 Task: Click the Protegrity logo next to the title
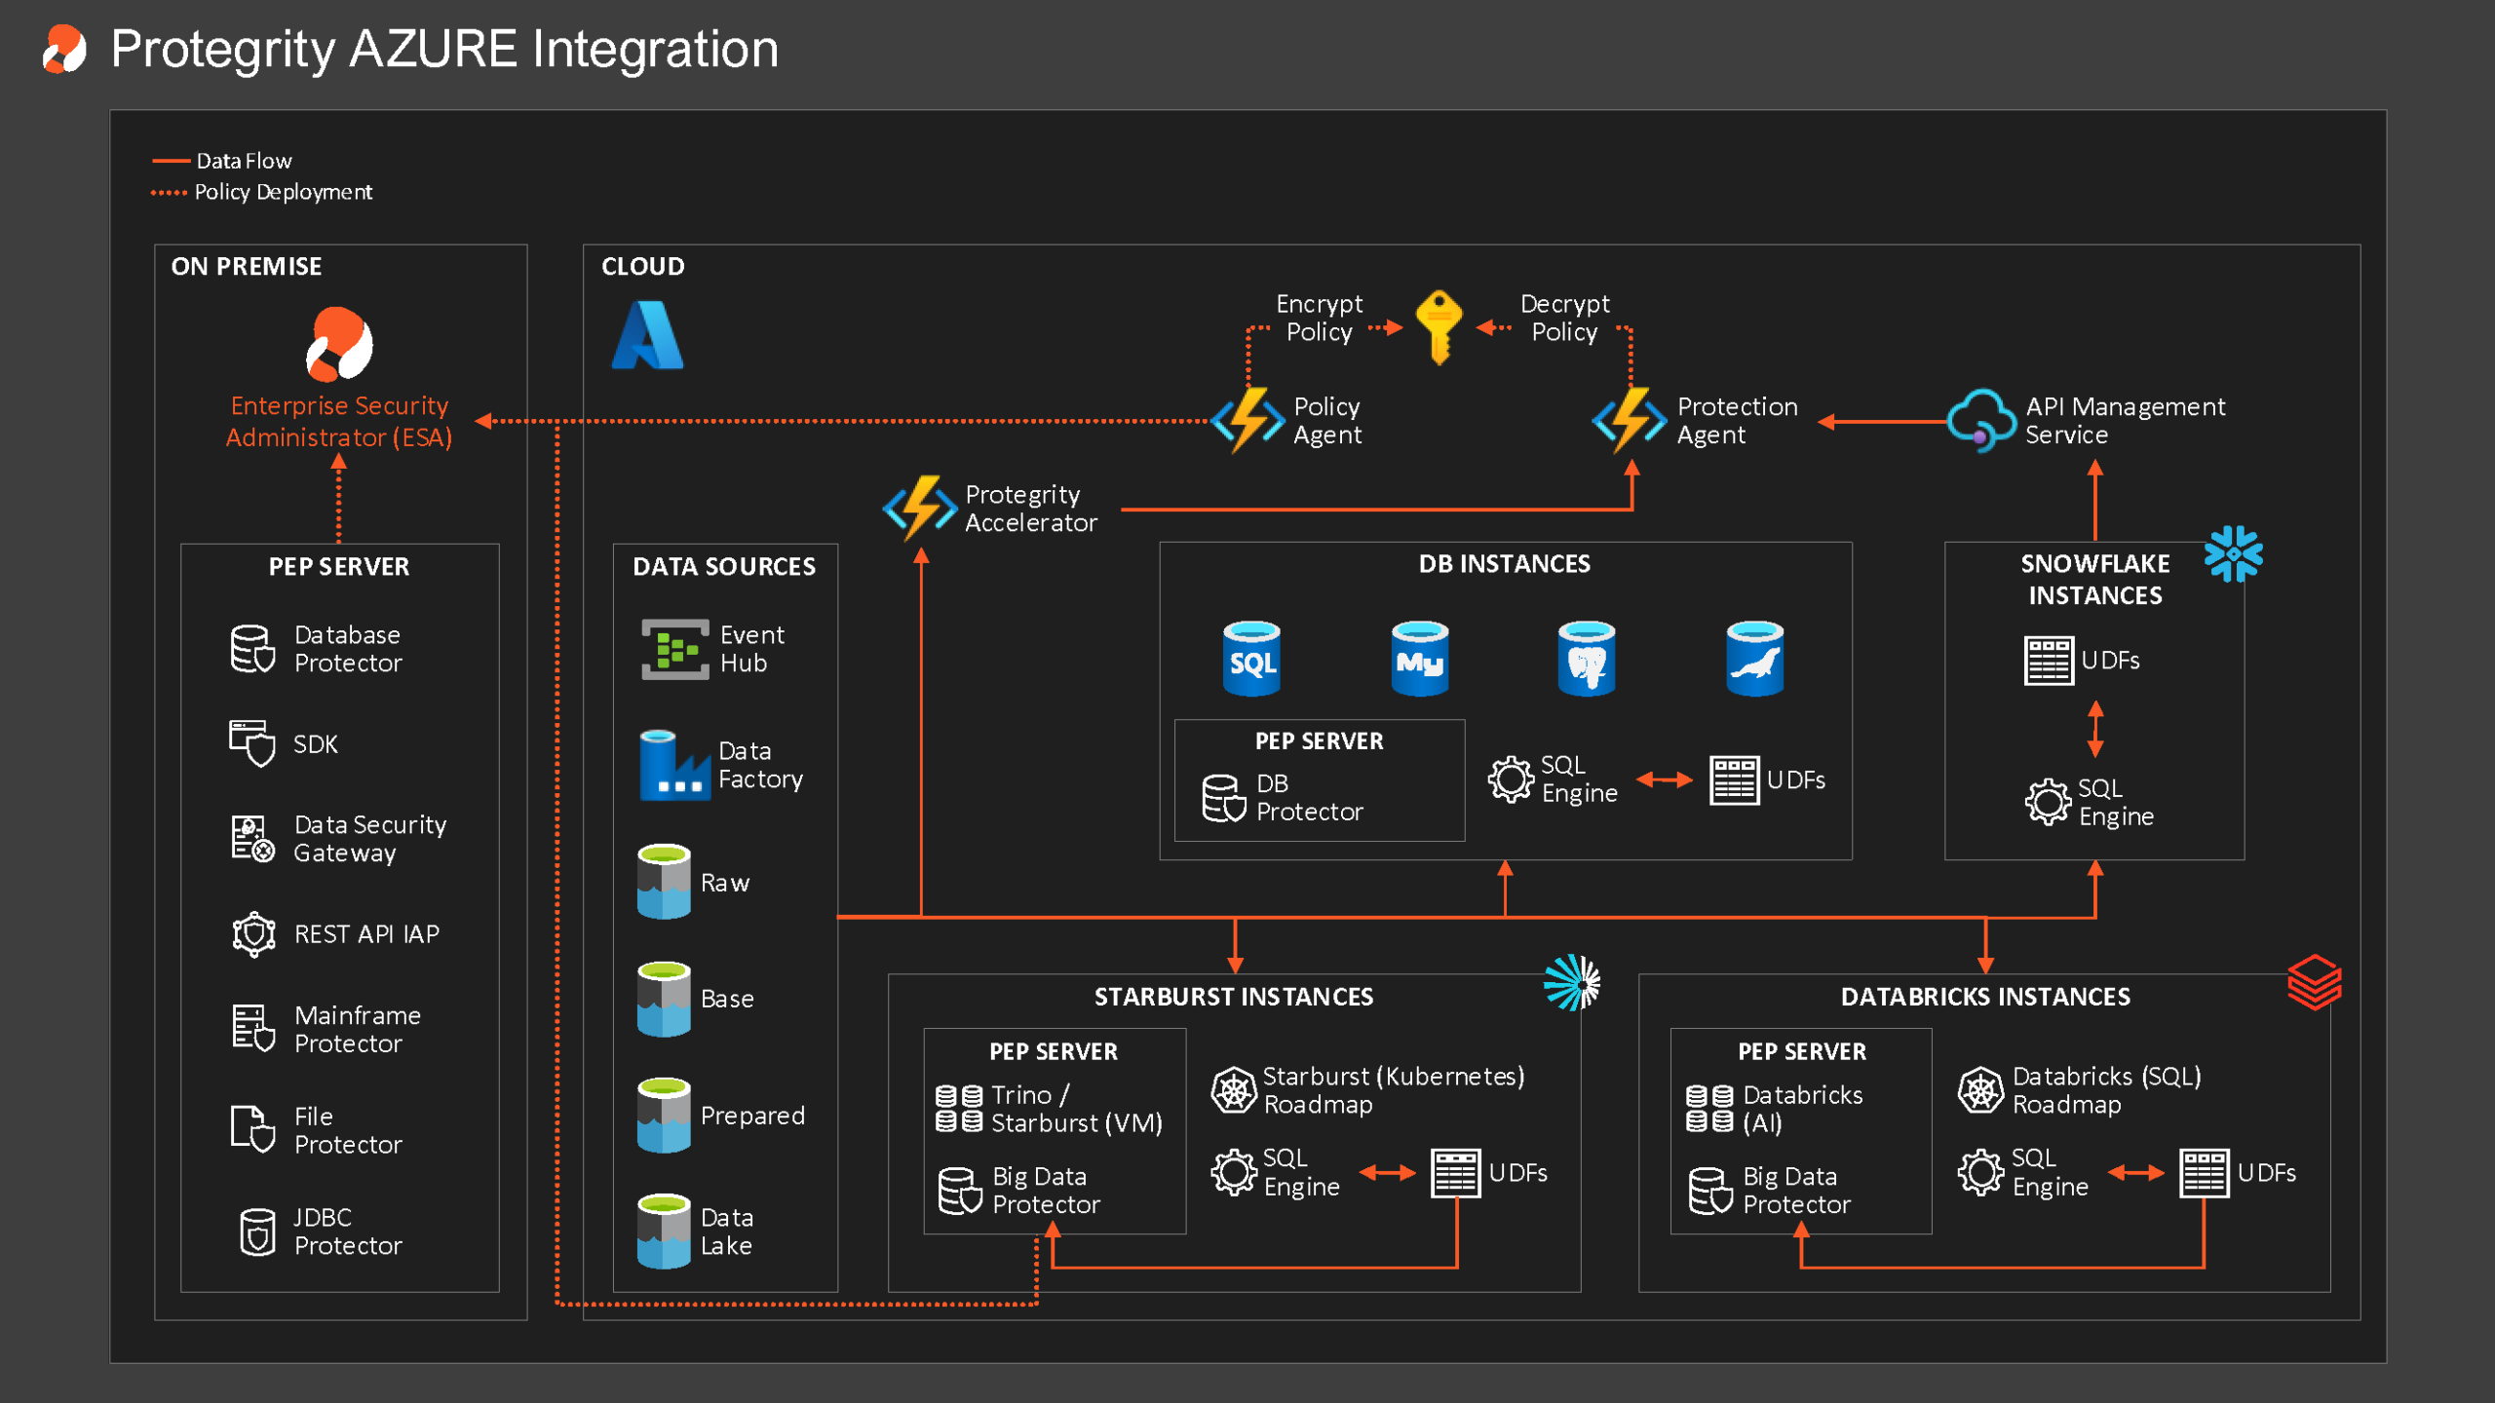click(64, 49)
